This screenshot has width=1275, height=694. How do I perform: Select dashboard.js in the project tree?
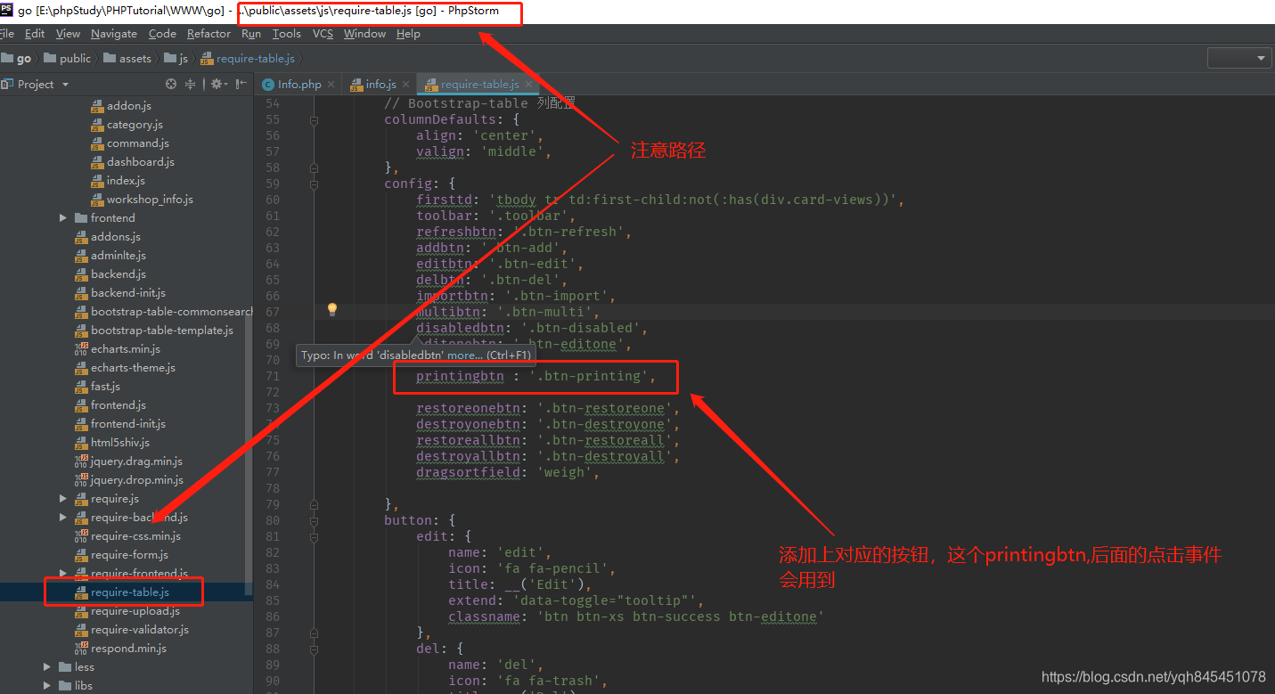pyautogui.click(x=140, y=162)
